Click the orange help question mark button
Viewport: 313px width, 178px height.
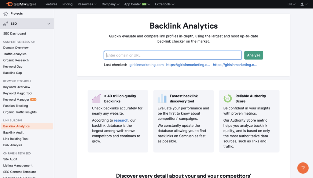(x=303, y=168)
